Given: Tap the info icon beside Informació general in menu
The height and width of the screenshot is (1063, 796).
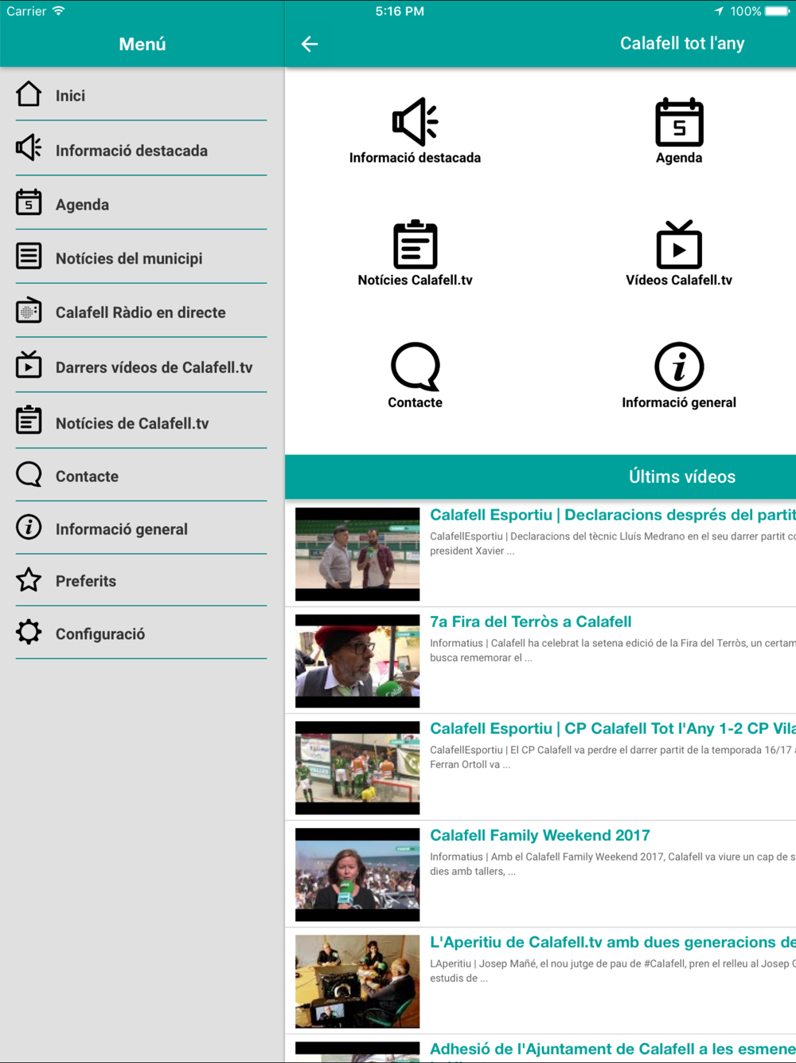Looking at the screenshot, I should coord(29,527).
